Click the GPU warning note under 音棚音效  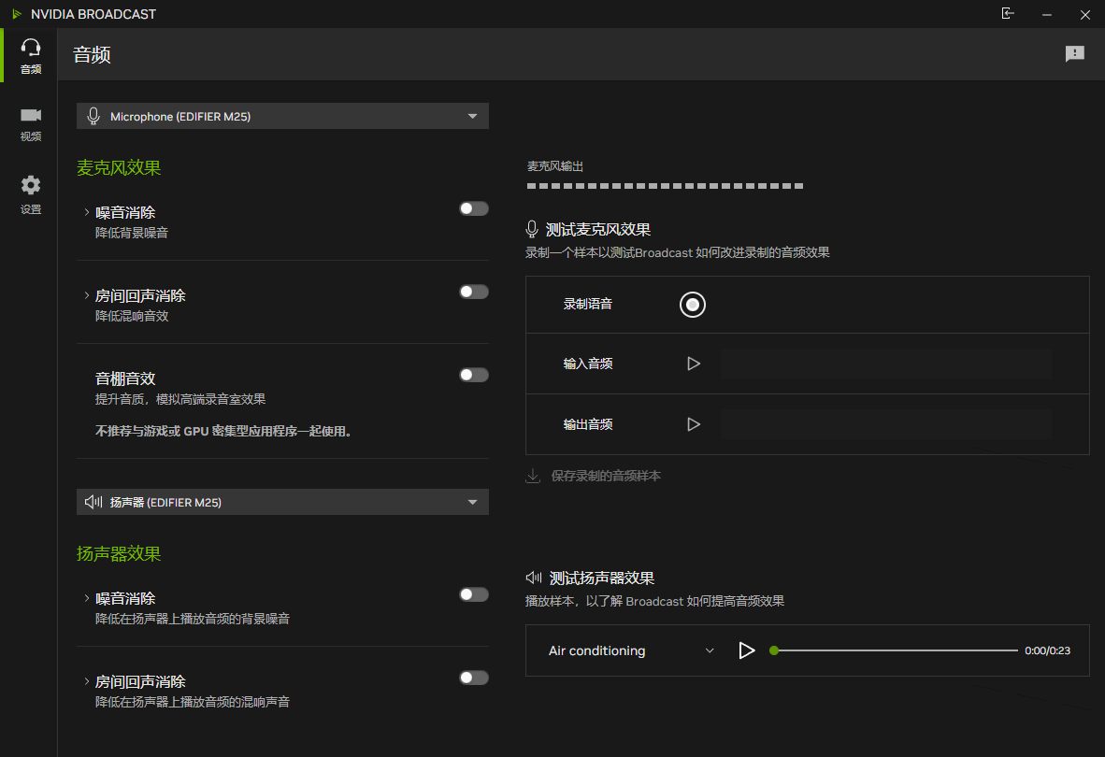click(223, 431)
